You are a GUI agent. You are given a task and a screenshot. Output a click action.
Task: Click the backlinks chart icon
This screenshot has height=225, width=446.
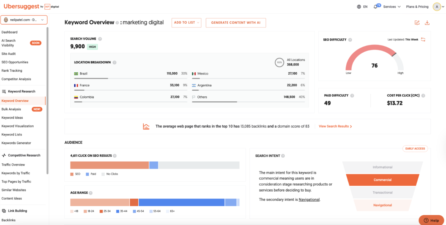[146, 126]
